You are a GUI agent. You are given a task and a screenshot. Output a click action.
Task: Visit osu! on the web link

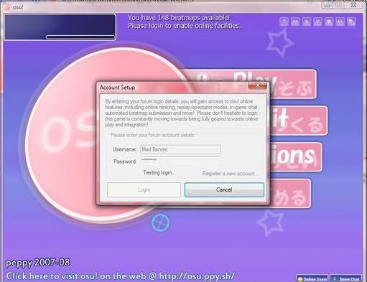click(121, 276)
